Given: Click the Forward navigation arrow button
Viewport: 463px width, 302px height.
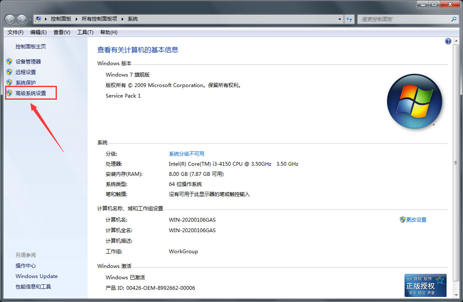Looking at the screenshot, I should tap(21, 19).
